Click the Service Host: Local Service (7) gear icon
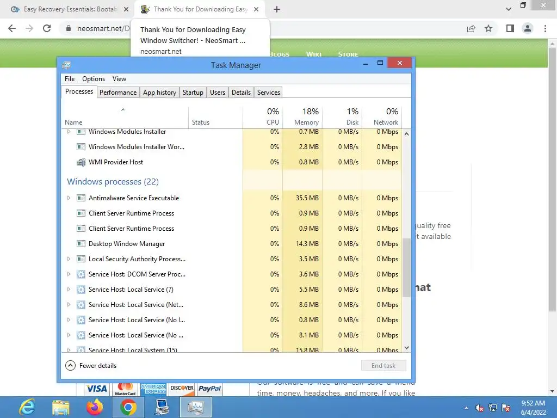This screenshot has width=557, height=418. [x=81, y=290]
